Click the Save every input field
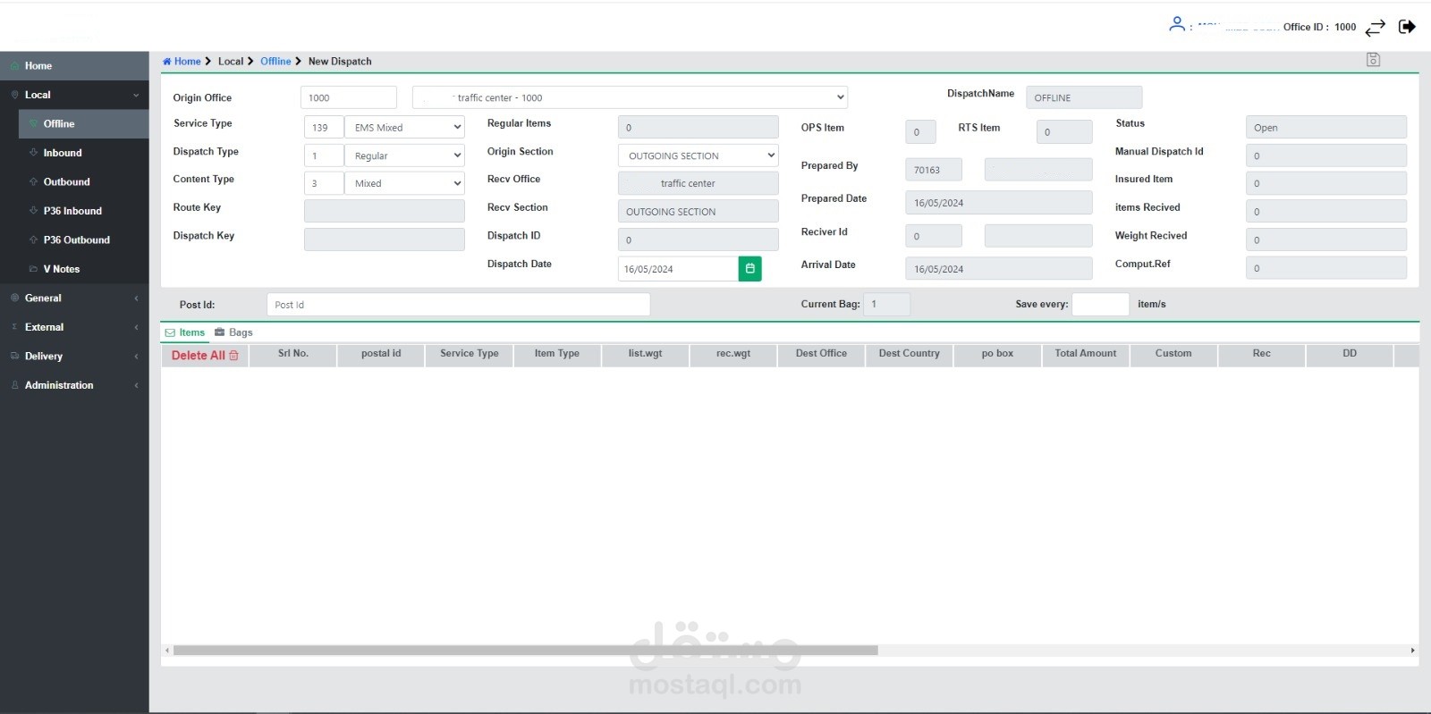1431x714 pixels. (x=1101, y=304)
